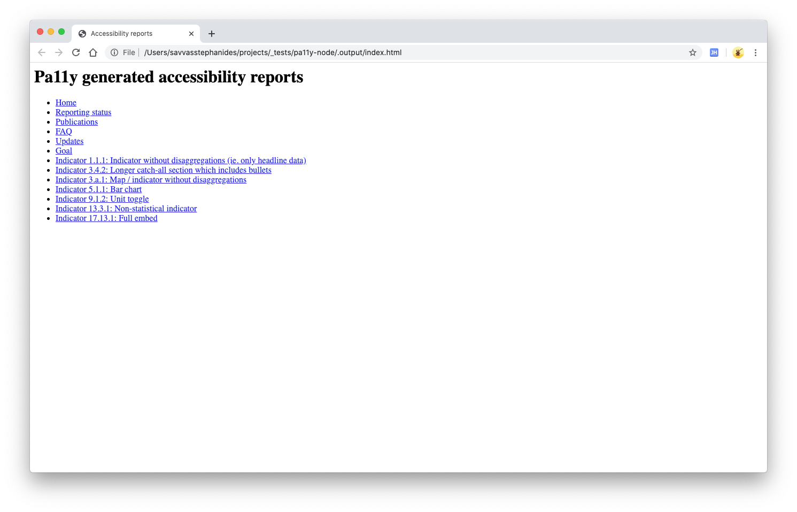Select the Accessibility reports tab
The height and width of the screenshot is (512, 797).
(x=136, y=34)
